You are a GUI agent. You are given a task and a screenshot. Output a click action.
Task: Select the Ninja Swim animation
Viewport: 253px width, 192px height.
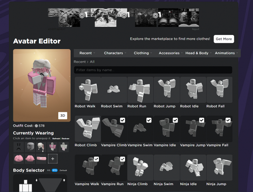click(166, 168)
